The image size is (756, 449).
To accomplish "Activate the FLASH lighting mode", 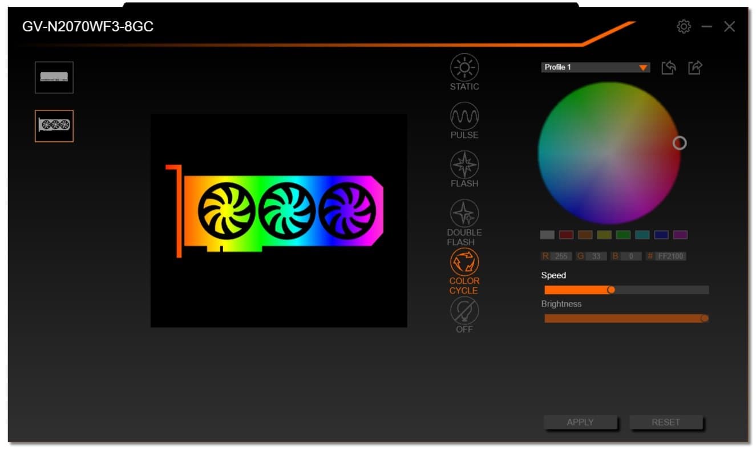I will pos(464,169).
